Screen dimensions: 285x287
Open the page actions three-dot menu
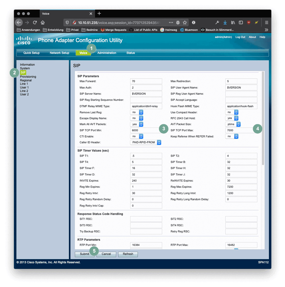point(171,22)
